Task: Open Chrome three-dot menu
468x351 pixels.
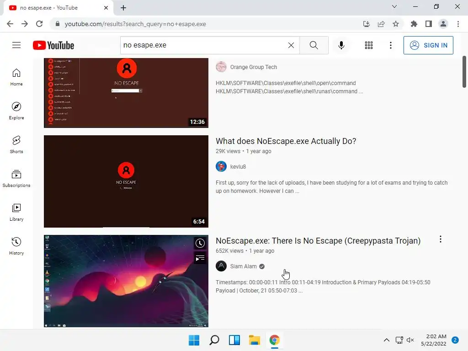Action: 458,24
